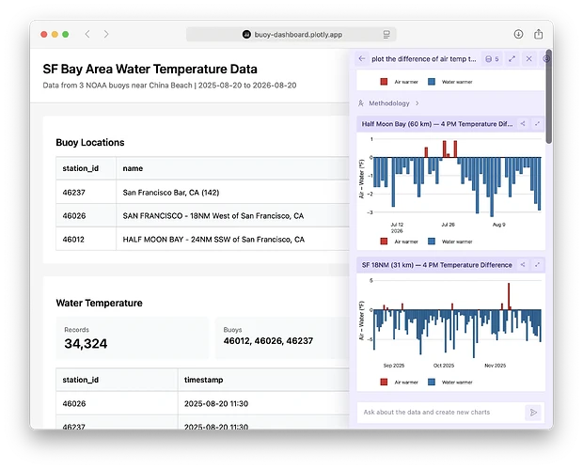Click the Methodology person icon
This screenshot has height=469, width=583.
[x=361, y=103]
